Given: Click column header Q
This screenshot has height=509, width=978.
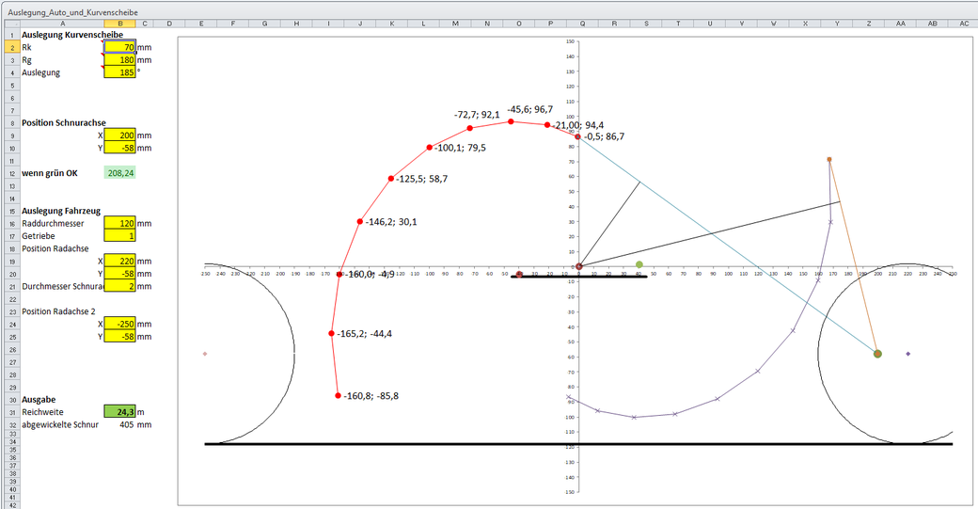Looking at the screenshot, I should click(x=582, y=24).
